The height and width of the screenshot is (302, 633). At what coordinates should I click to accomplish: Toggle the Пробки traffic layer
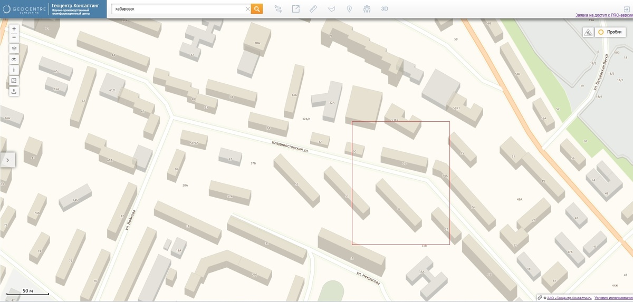coord(610,32)
